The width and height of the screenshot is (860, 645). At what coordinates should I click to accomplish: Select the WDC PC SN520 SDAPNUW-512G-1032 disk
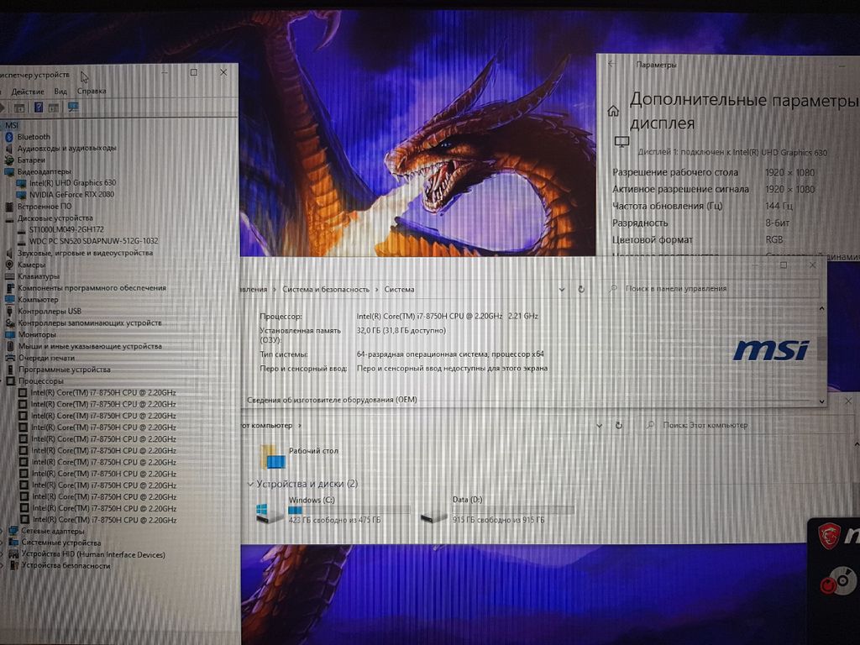(94, 241)
